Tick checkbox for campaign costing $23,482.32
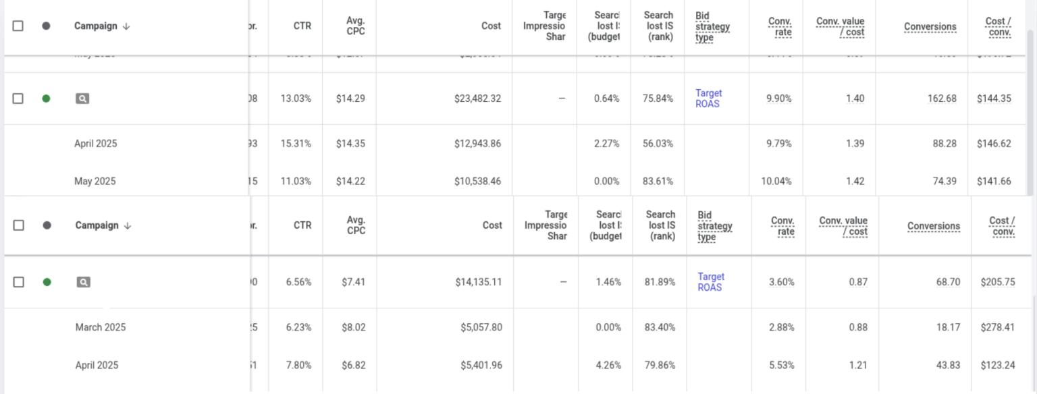 point(18,98)
